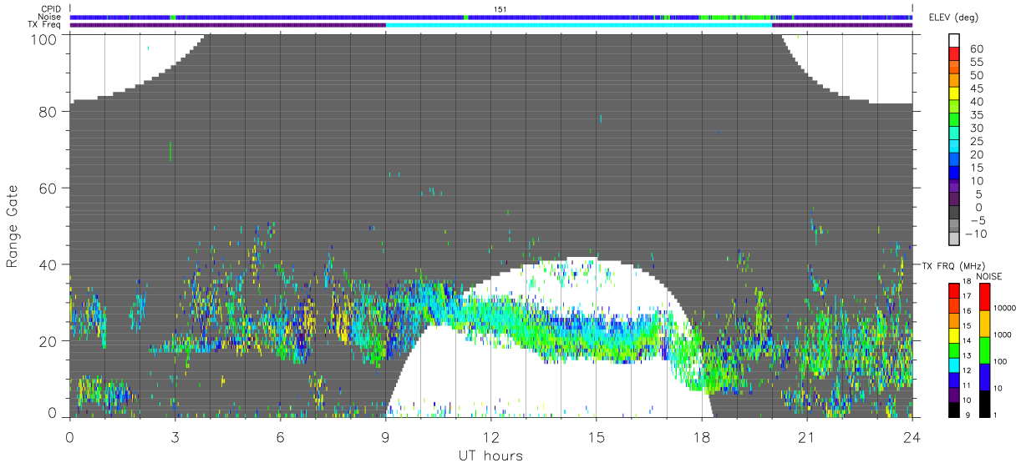The image size is (1026, 473).
Task: Click the '45' label on the ELEV colorbar
Action: 976,88
